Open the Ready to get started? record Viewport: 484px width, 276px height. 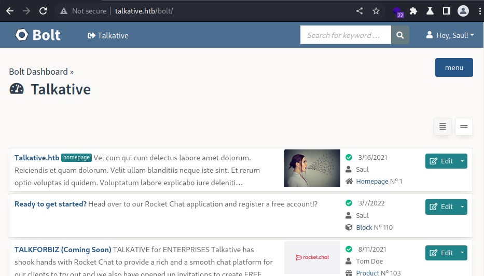click(51, 204)
